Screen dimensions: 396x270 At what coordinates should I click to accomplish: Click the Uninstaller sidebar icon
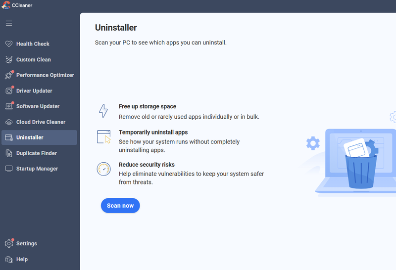(x=9, y=137)
